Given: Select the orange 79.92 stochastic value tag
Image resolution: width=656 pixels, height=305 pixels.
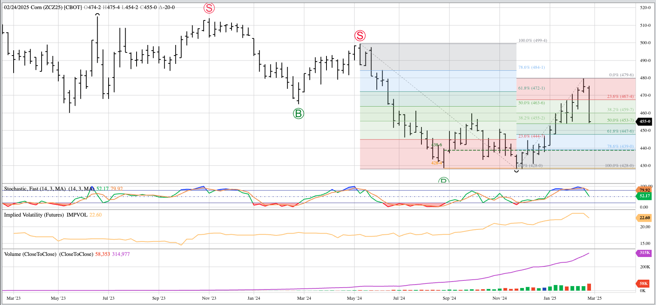Looking at the screenshot, I should pyautogui.click(x=644, y=190).
